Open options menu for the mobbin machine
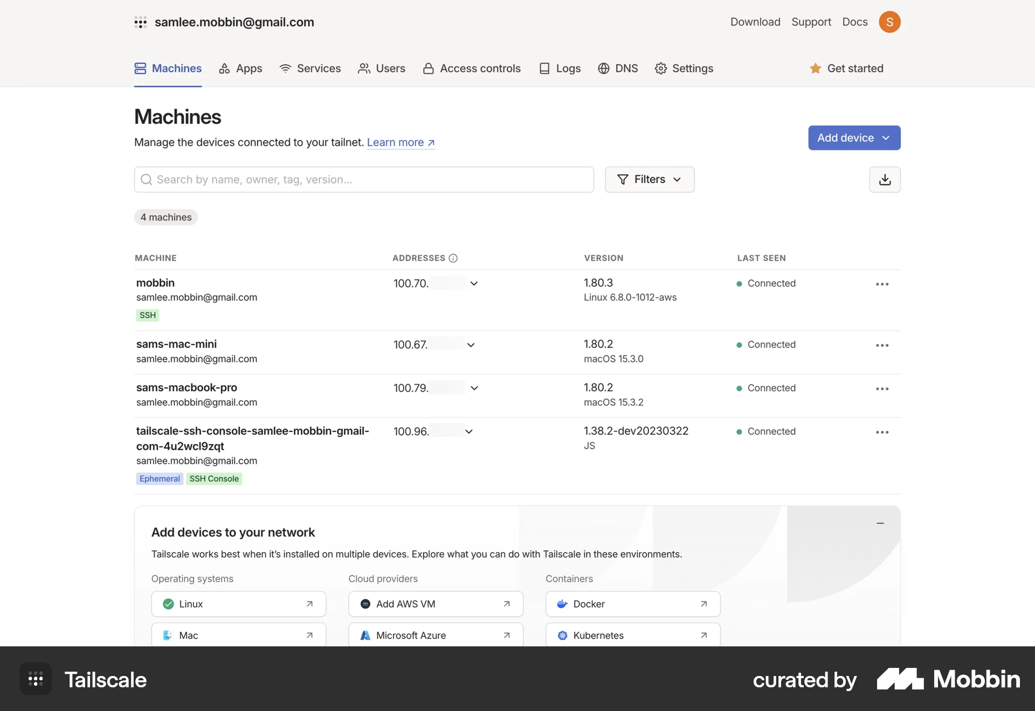 (882, 284)
